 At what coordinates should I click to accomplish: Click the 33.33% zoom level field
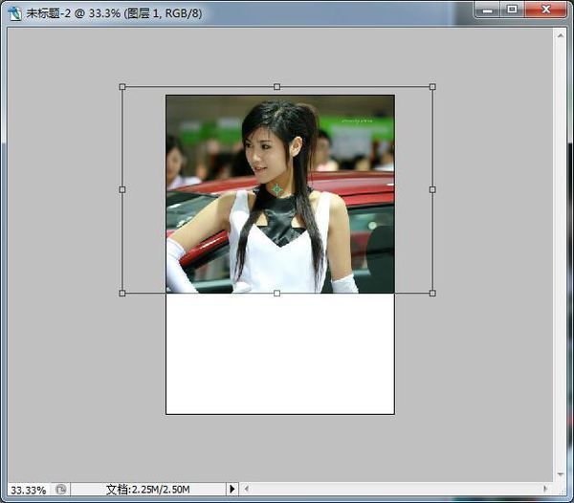27,489
